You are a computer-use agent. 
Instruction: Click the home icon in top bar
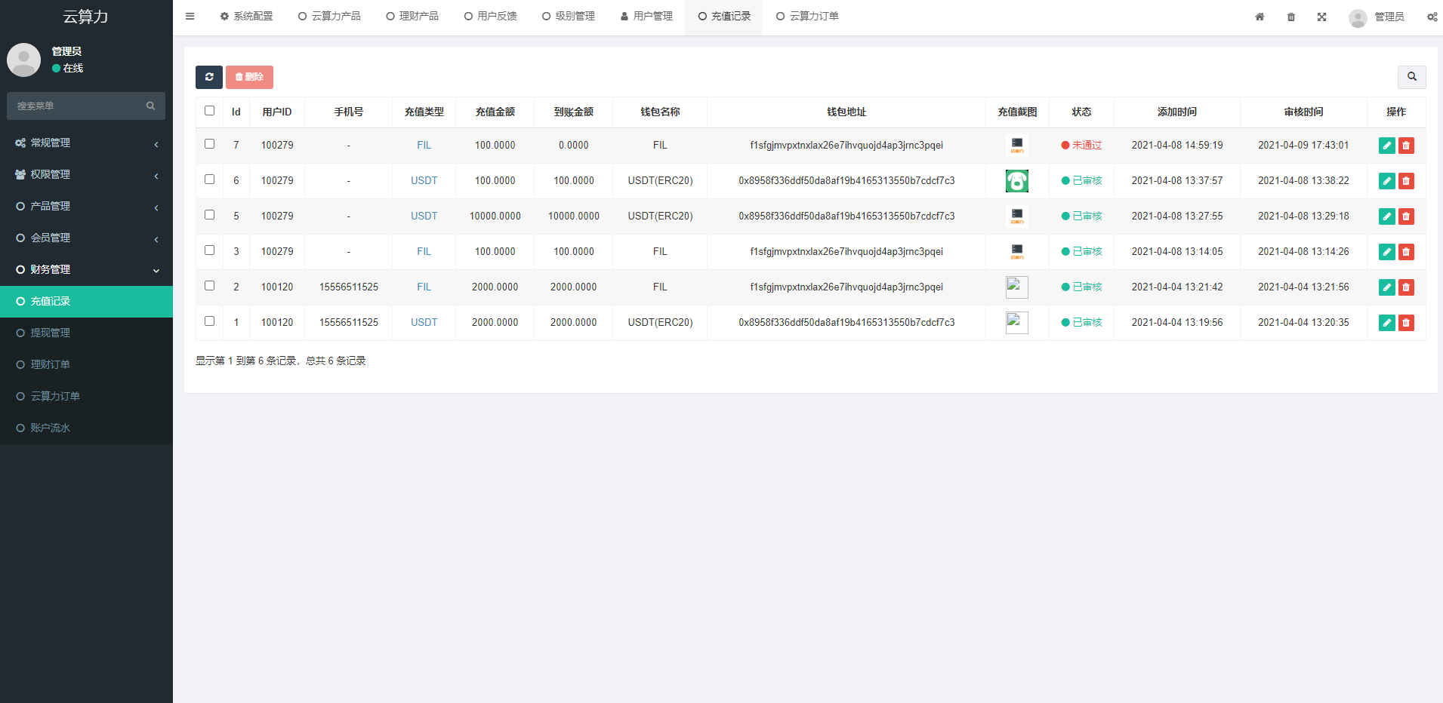(x=1260, y=17)
